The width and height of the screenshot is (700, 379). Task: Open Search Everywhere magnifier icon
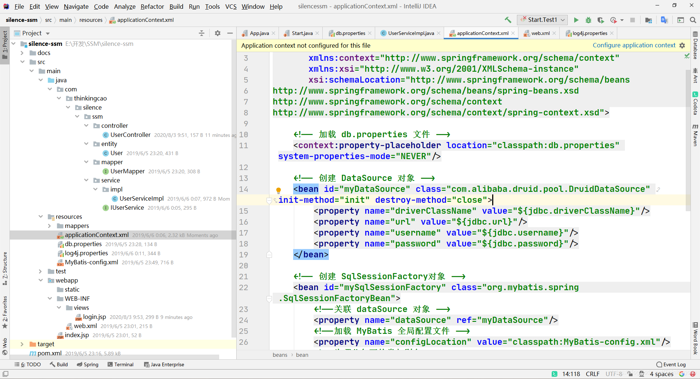click(x=693, y=20)
